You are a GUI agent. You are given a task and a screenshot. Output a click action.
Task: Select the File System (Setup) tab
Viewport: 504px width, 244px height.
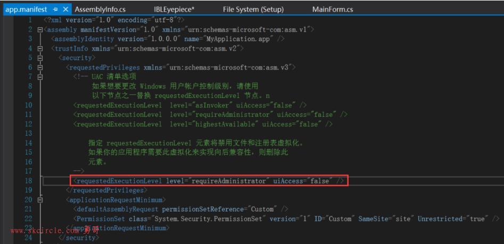[253, 10]
